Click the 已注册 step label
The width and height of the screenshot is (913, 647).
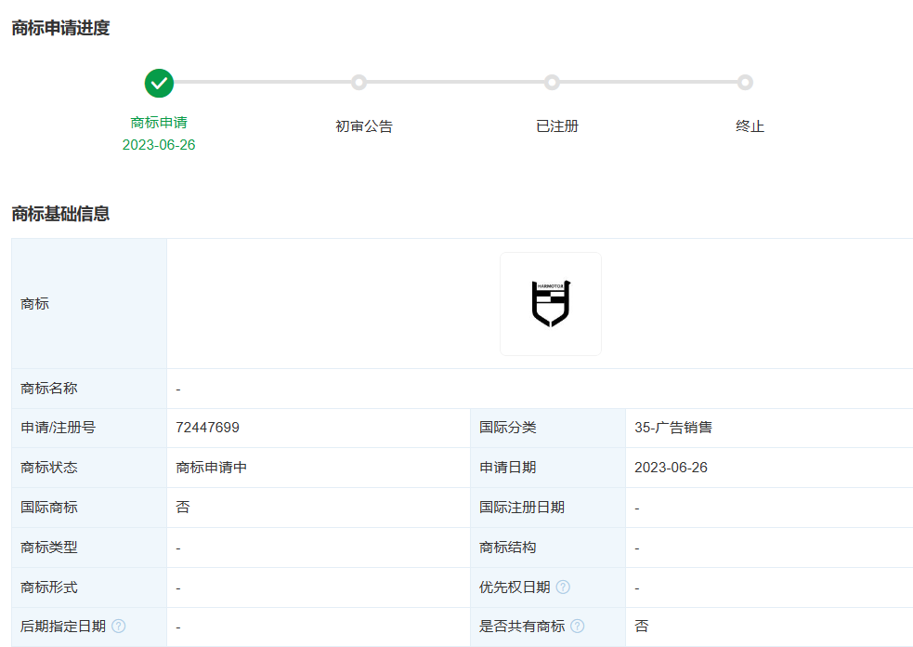557,125
